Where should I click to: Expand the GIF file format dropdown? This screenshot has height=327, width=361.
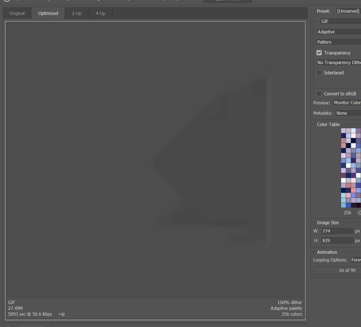point(340,21)
